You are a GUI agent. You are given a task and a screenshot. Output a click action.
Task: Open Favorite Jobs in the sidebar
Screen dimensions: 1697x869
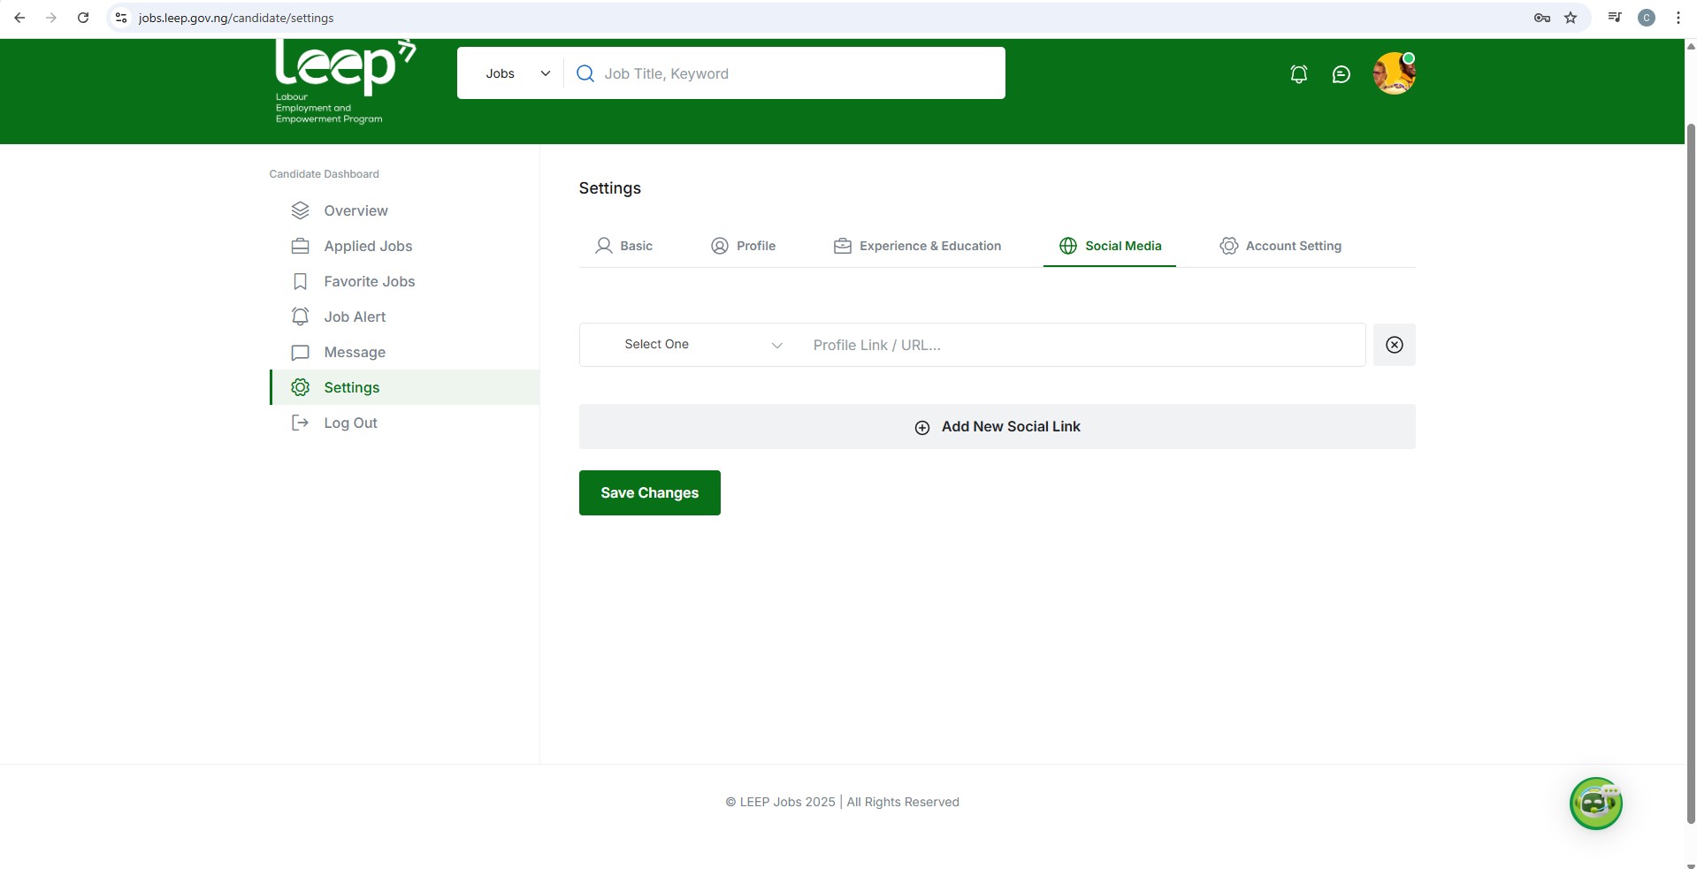point(369,281)
